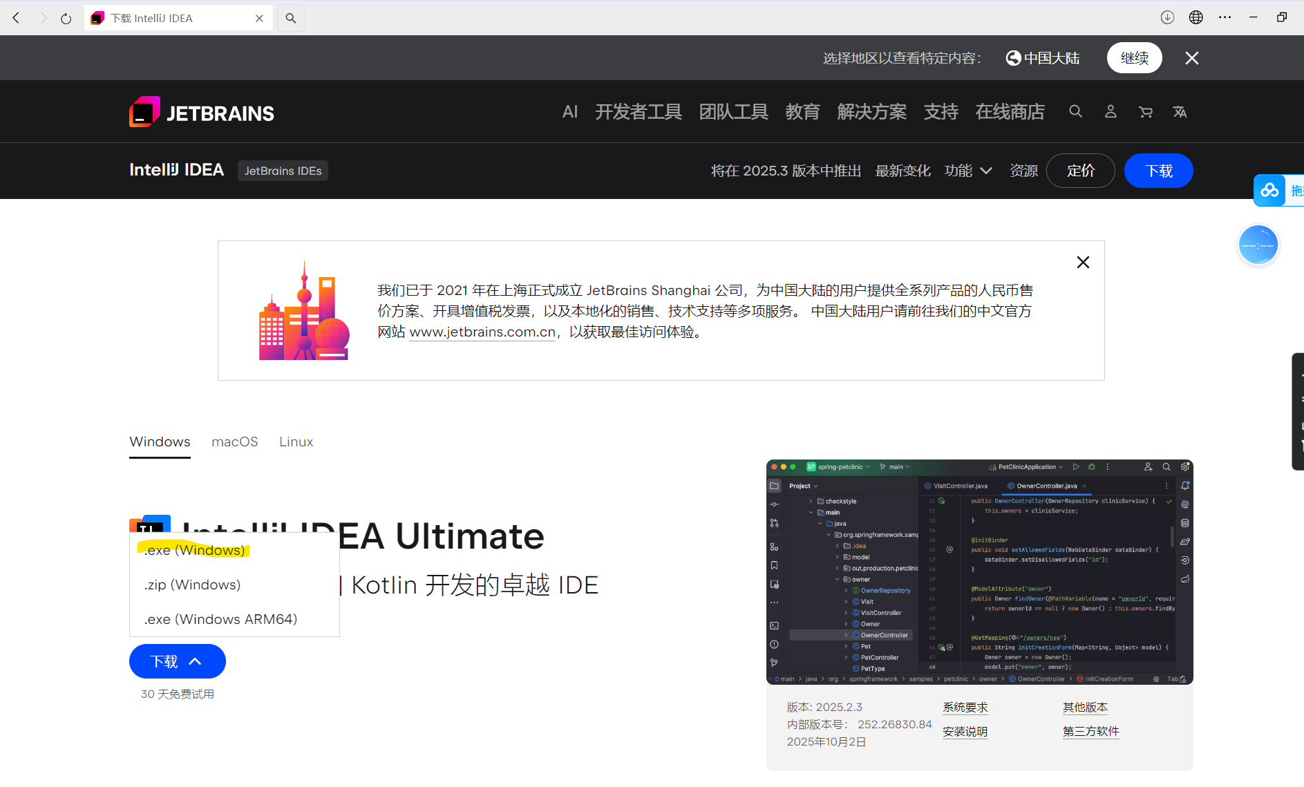Navigate back with the browser back arrow
1304x787 pixels.
[15, 17]
